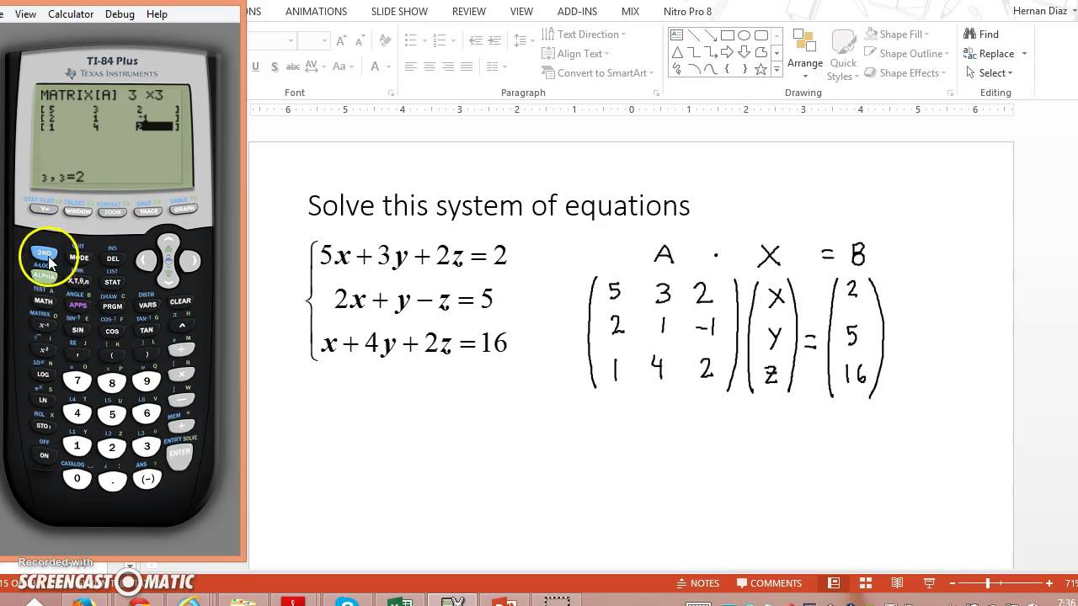Click the LOG calculator key
1078x606 pixels.
(44, 374)
